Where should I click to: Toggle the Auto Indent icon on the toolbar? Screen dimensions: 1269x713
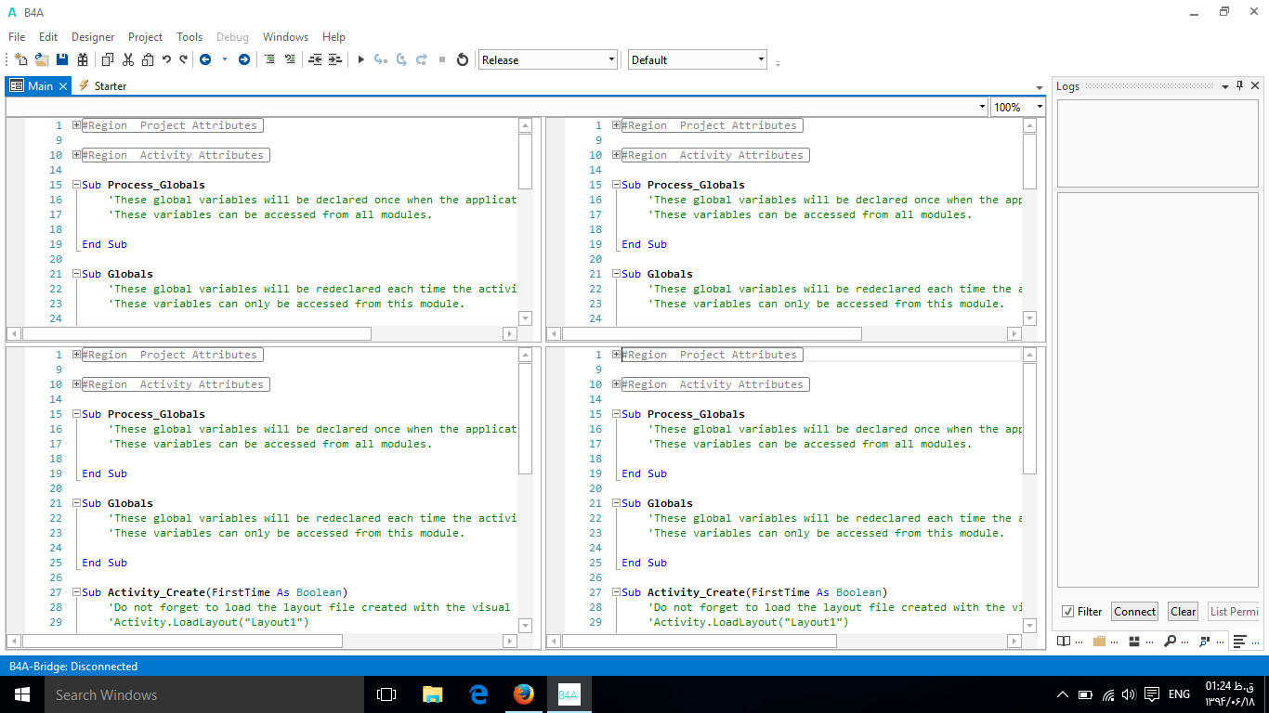tap(313, 58)
